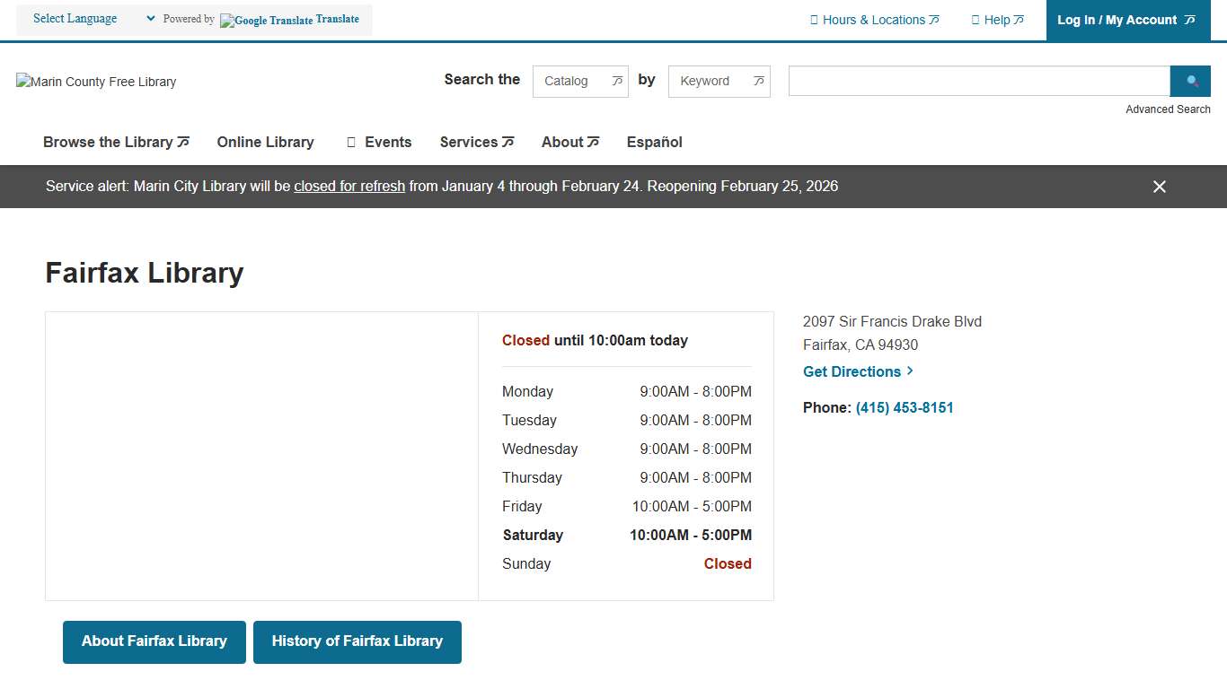Open the Keyword search-by selector

pyautogui.click(x=719, y=81)
